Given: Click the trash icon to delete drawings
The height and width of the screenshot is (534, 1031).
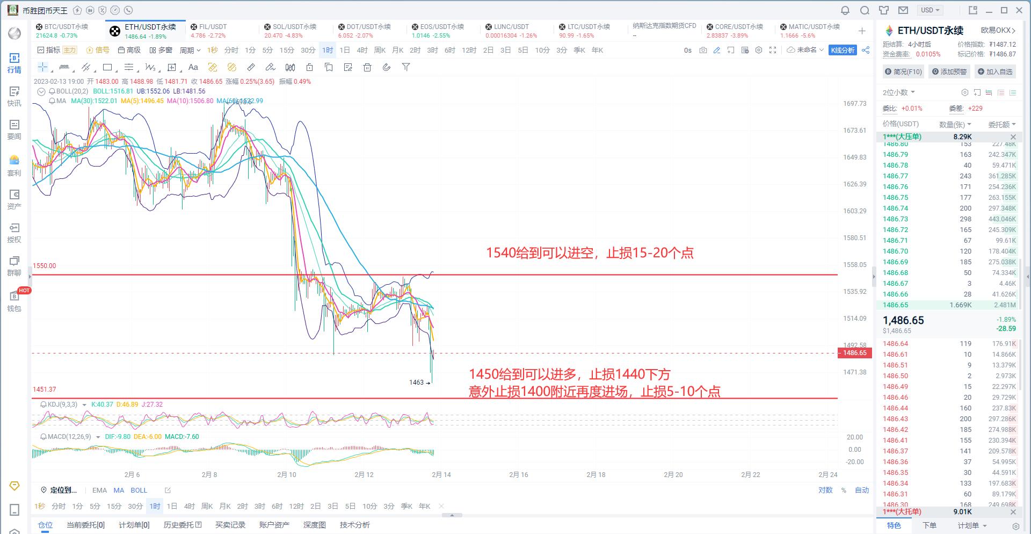Looking at the screenshot, I should [367, 67].
